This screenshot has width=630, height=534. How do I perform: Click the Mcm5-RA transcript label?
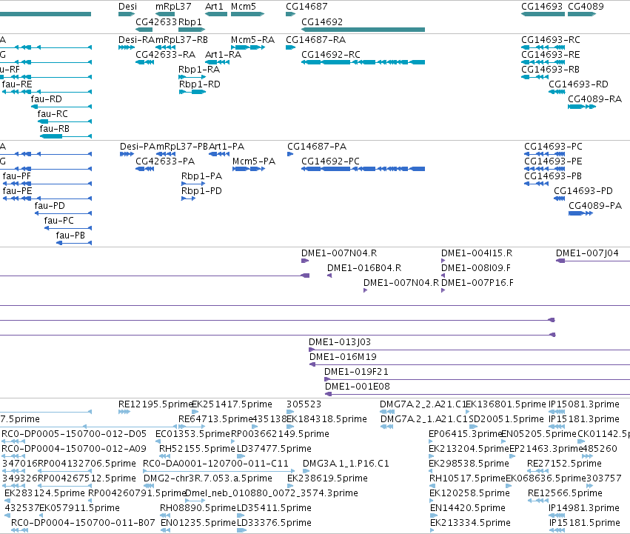point(252,40)
